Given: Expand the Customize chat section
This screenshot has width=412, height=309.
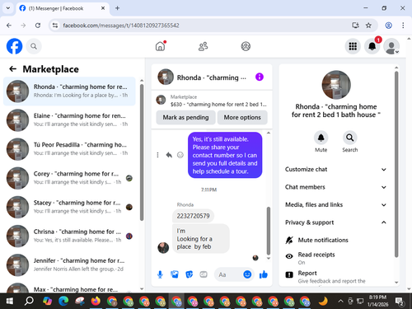Looking at the screenshot, I should click(x=336, y=169).
